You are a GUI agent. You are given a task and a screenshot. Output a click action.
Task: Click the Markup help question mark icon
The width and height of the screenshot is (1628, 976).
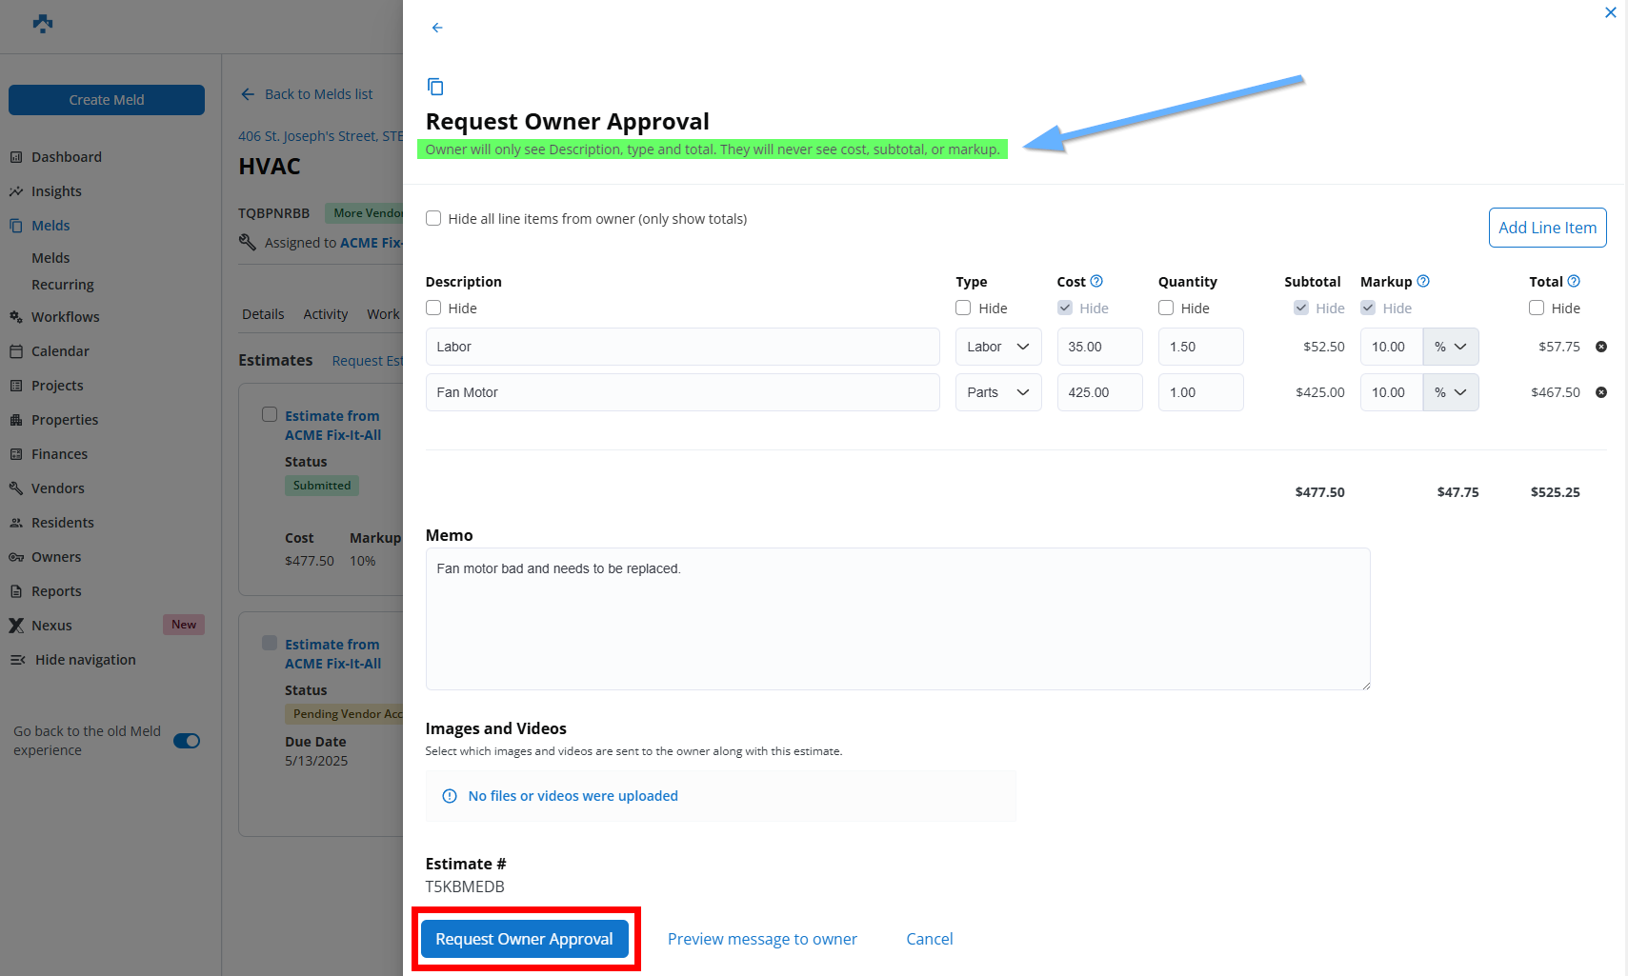(1423, 281)
